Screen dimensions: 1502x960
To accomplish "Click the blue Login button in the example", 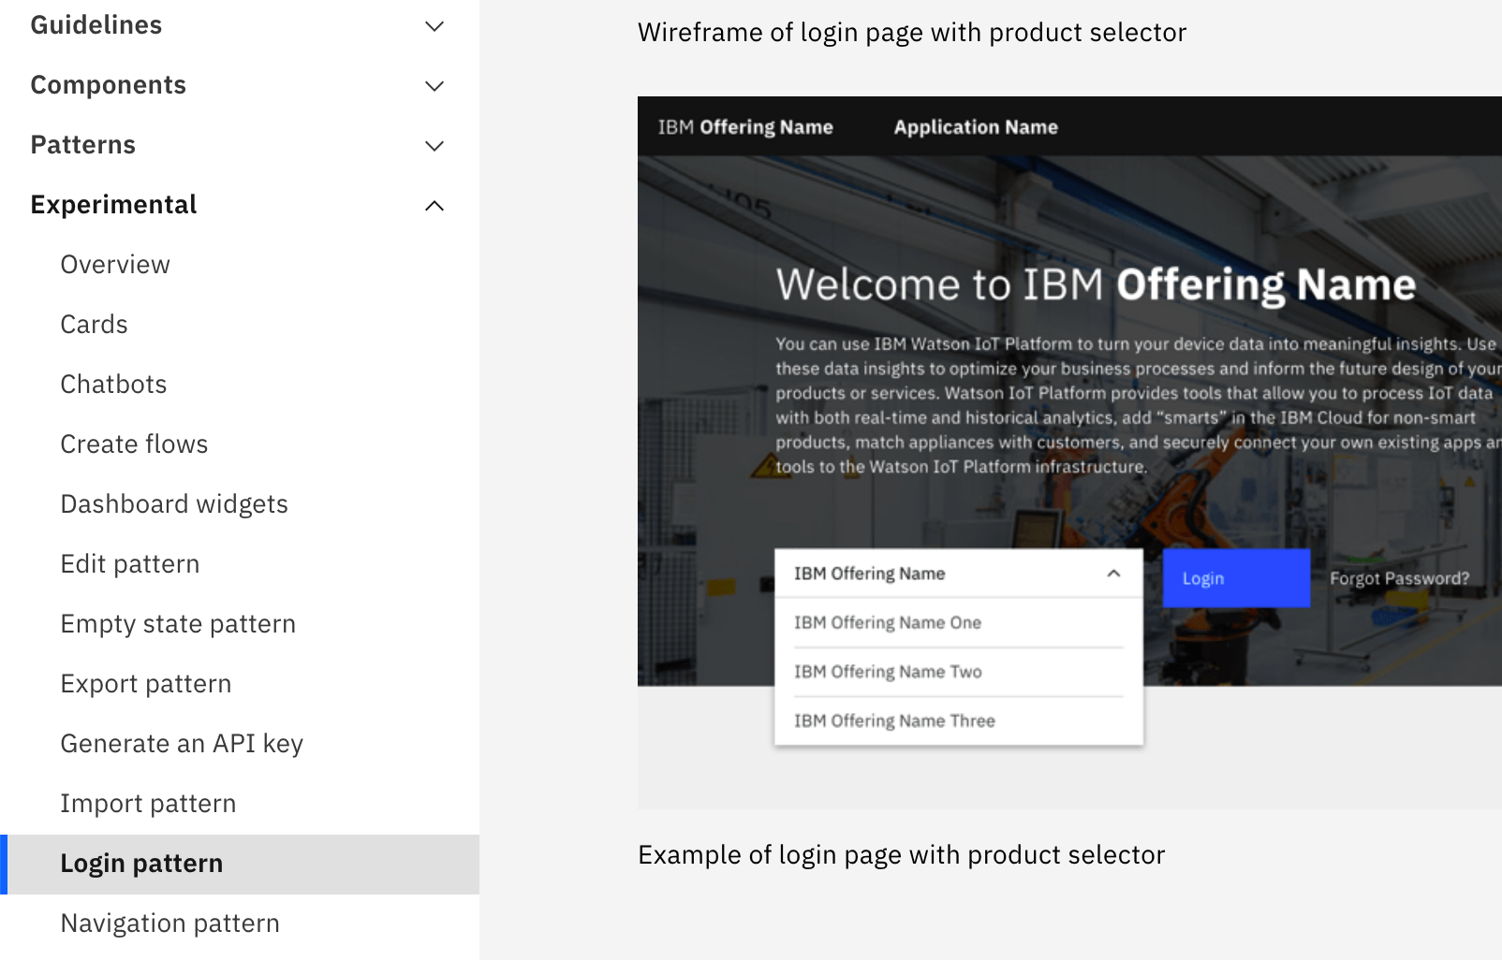I will pos(1235,577).
